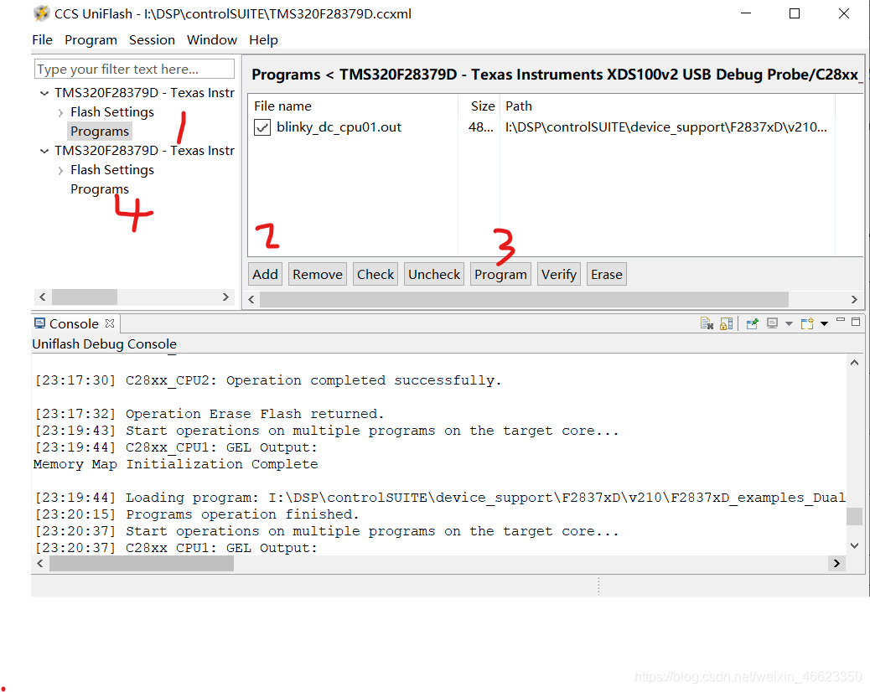Select the highlighted Programs tree item
870x692 pixels.
[99, 132]
